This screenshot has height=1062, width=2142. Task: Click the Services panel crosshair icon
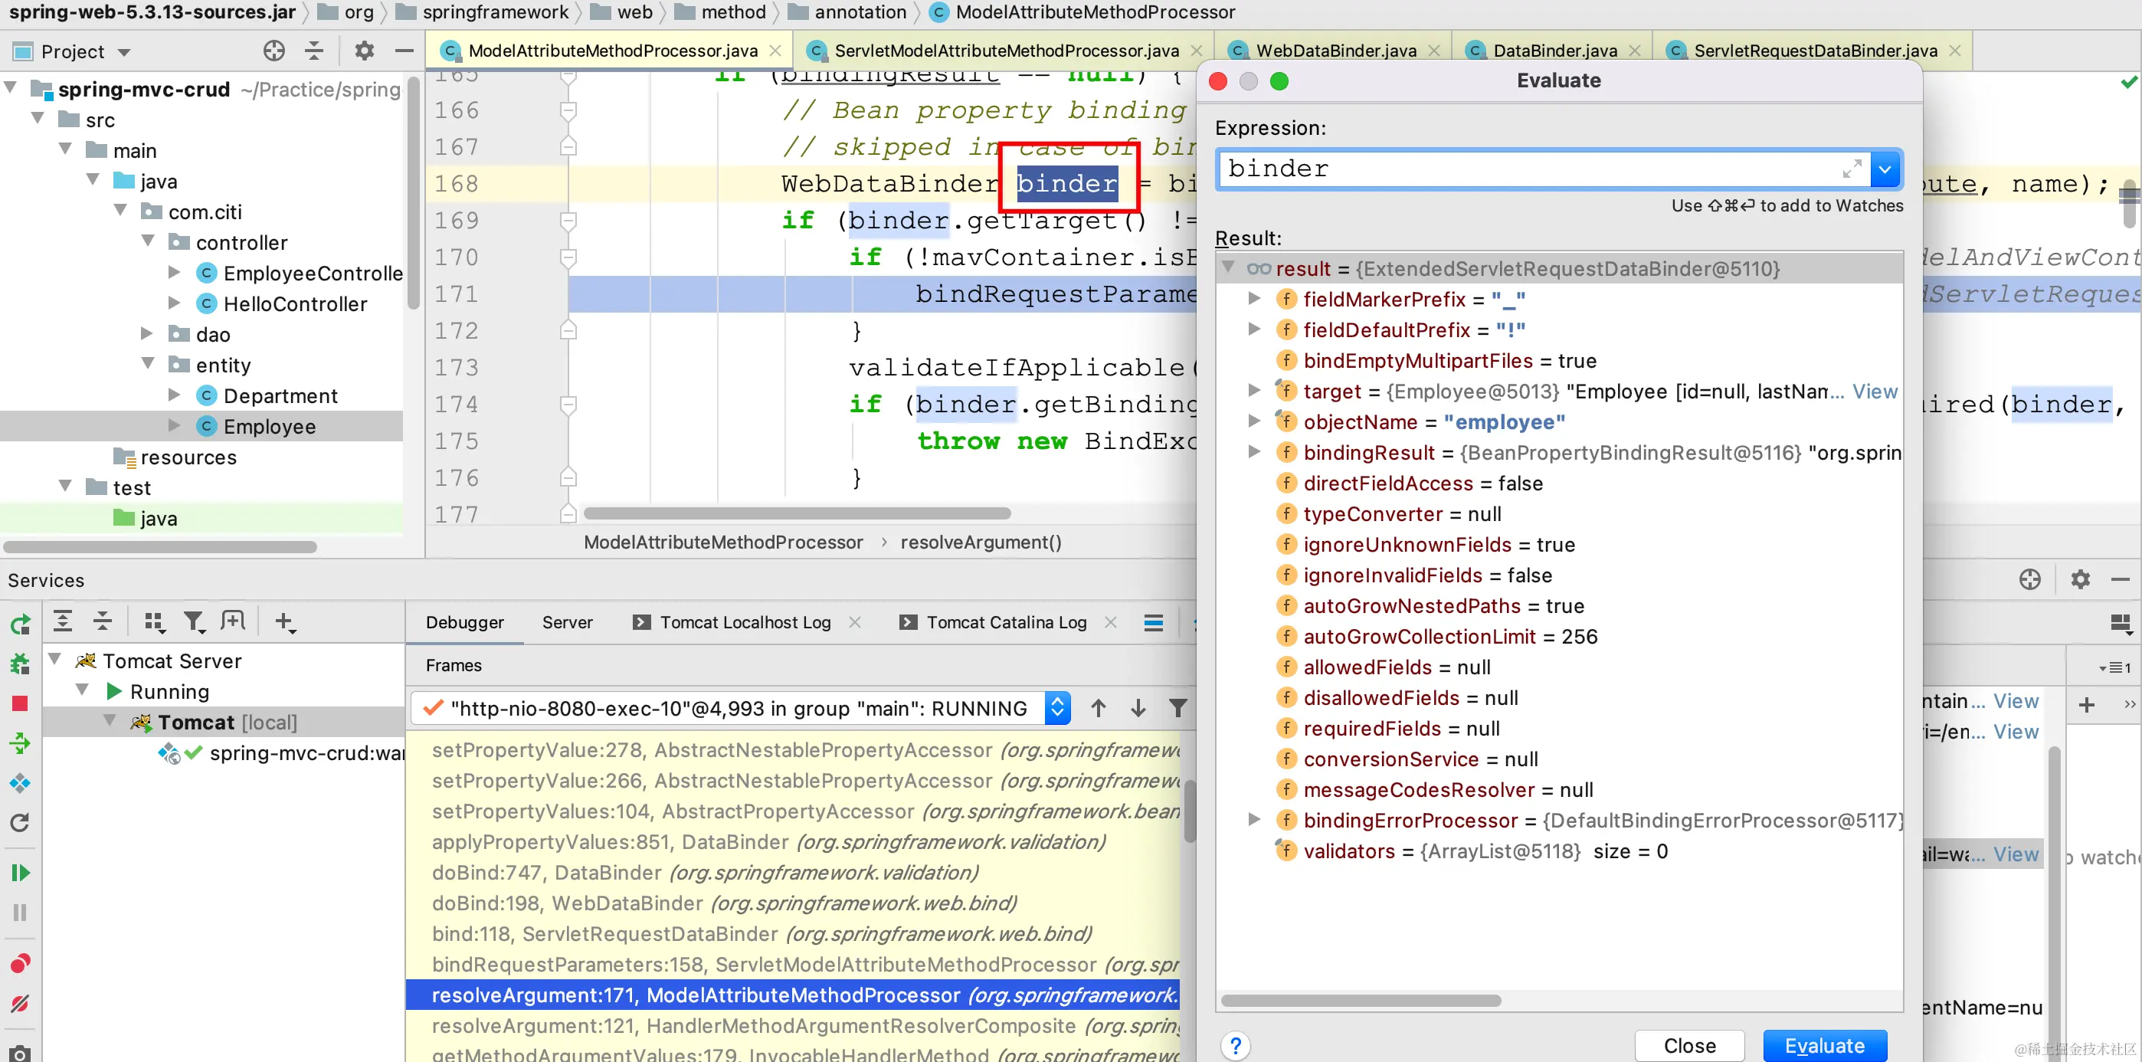(2029, 579)
